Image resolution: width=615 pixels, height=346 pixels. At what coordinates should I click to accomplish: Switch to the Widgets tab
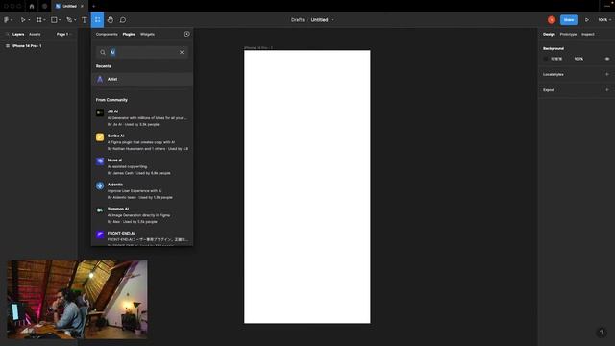point(147,35)
